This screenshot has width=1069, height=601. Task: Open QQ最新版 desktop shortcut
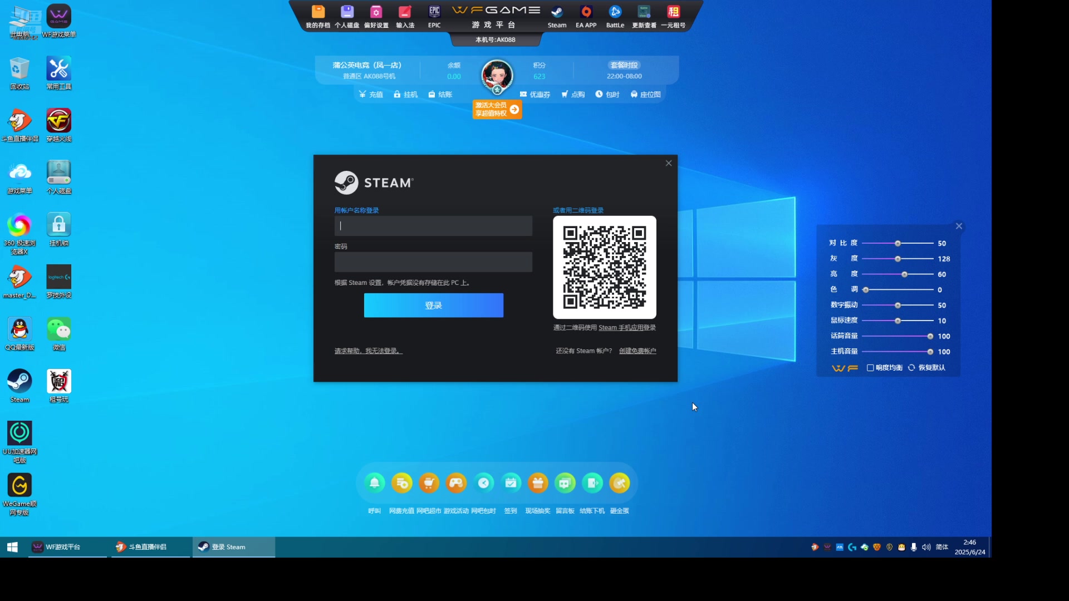20,334
